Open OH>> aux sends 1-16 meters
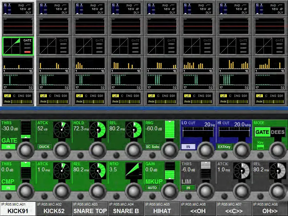This screenshot has width=288, height=216. (x=270, y=65)
